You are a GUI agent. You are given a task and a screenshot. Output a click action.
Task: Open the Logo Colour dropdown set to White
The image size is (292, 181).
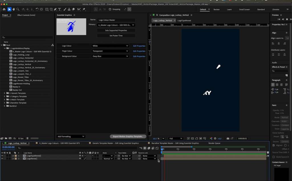click(110, 46)
